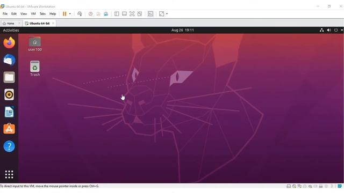Screen dimensions: 344x193
Task: Click the CD/DVD device status icon
Action: [x=294, y=186]
